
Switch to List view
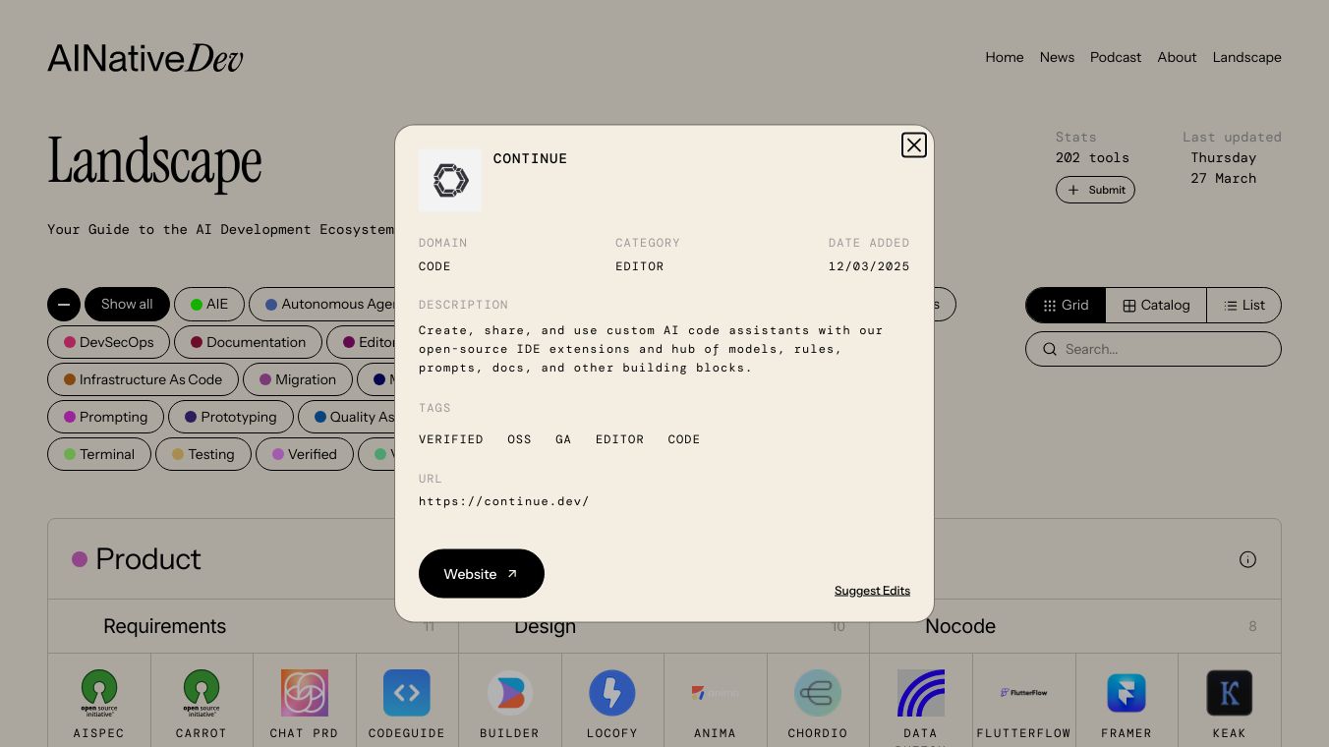pyautogui.click(x=1243, y=306)
